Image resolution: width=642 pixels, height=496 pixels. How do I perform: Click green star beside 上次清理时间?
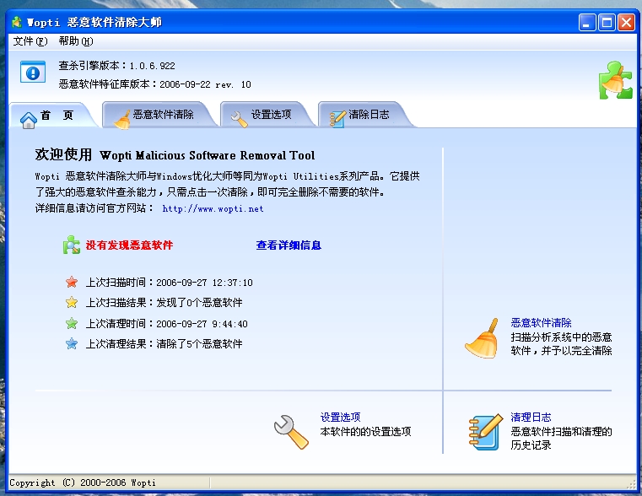point(72,323)
